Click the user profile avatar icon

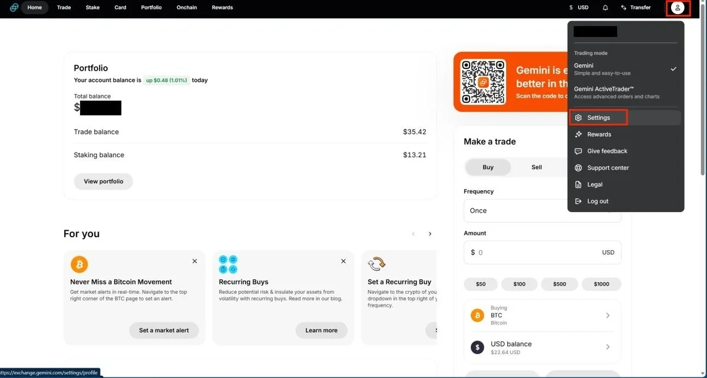coord(678,8)
